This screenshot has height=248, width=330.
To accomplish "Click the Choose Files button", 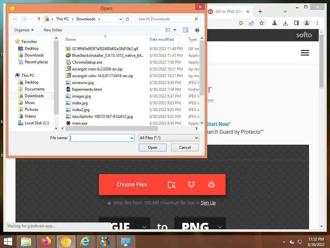I will (x=131, y=184).
